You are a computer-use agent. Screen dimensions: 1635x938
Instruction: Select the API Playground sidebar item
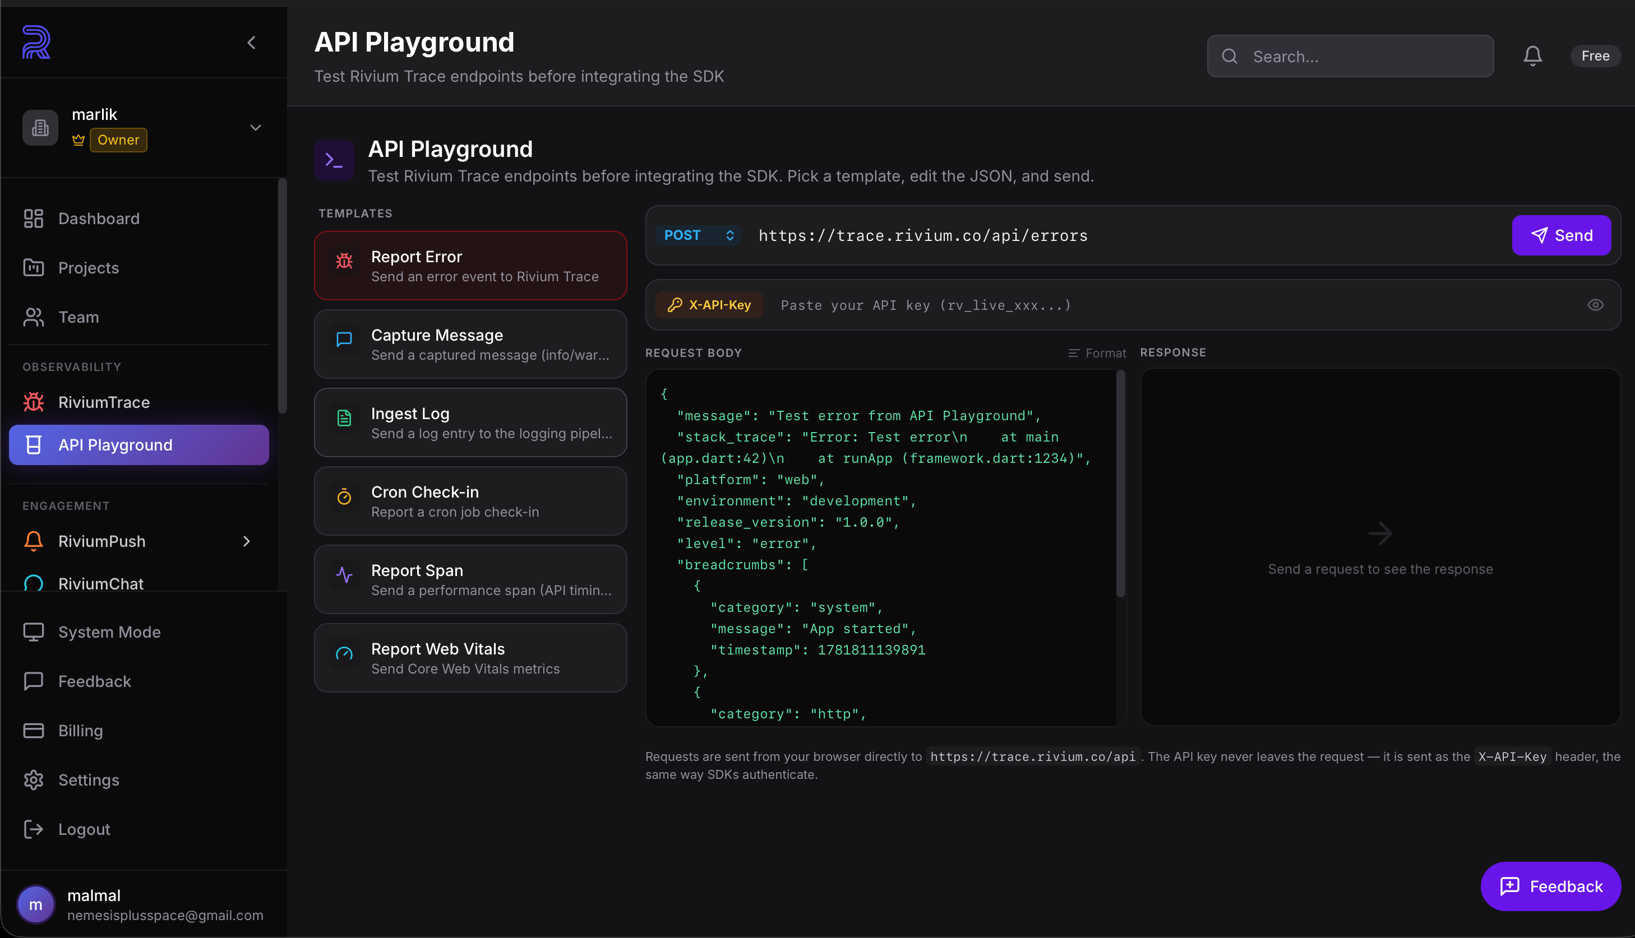tap(138, 444)
